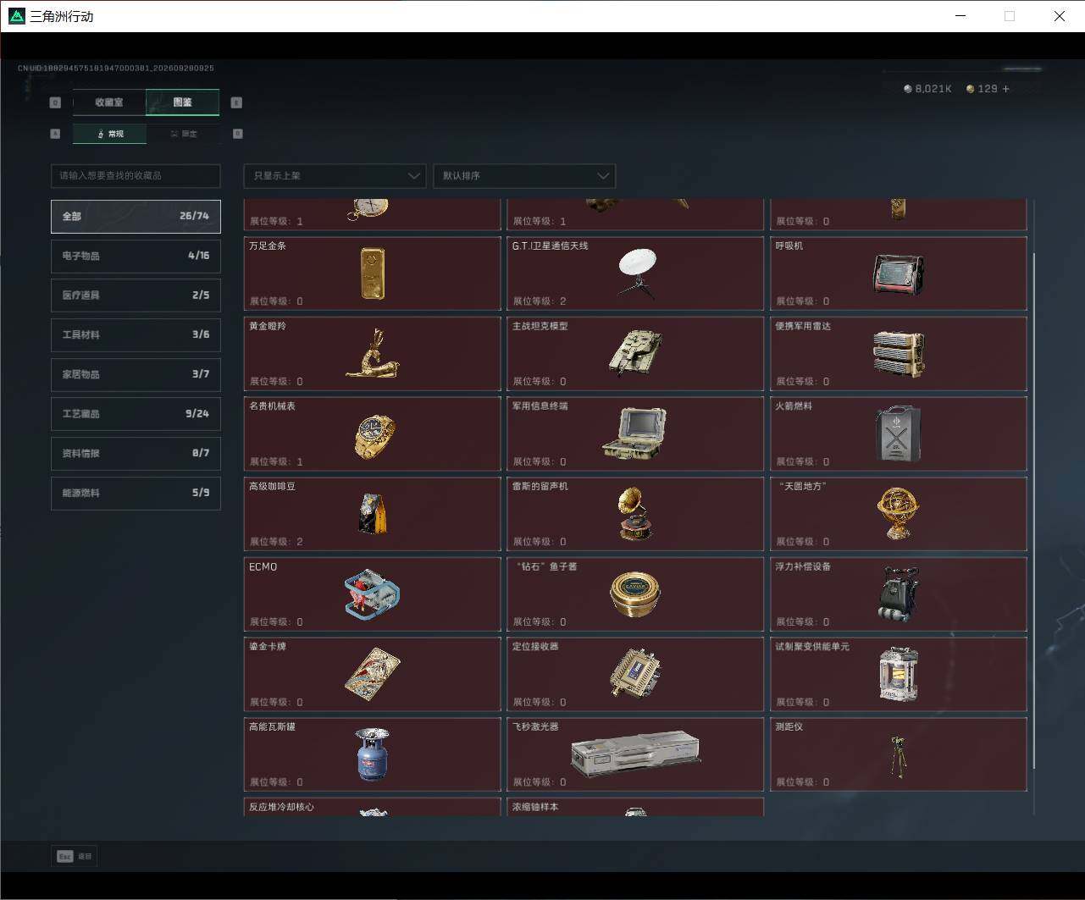This screenshot has height=900, width=1085.
Task: Click the 定位接收器 receiver item
Action: pyautogui.click(x=635, y=674)
